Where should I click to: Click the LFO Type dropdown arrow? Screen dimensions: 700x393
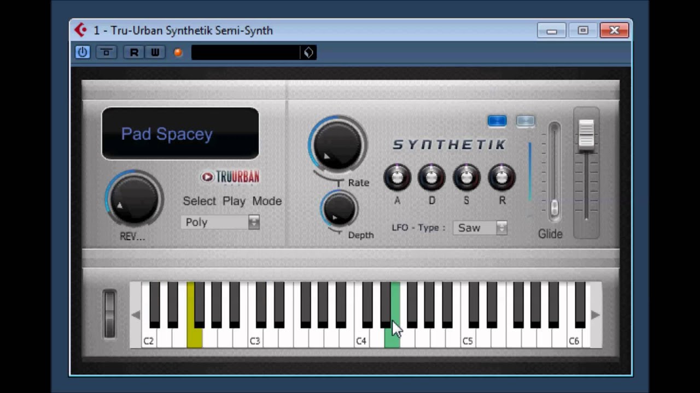(501, 228)
